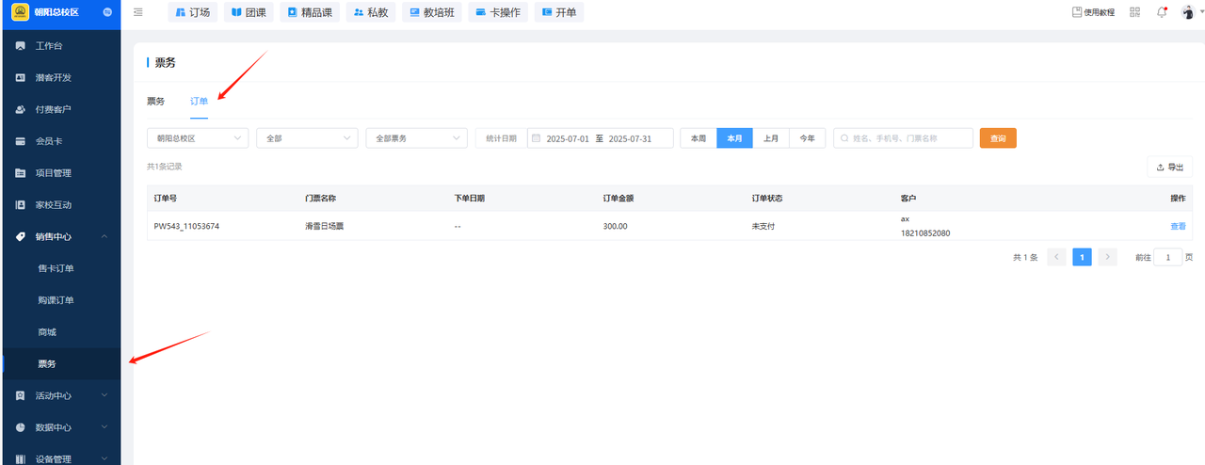
Task: Go to 购课订单 in sidebar
Action: point(56,300)
